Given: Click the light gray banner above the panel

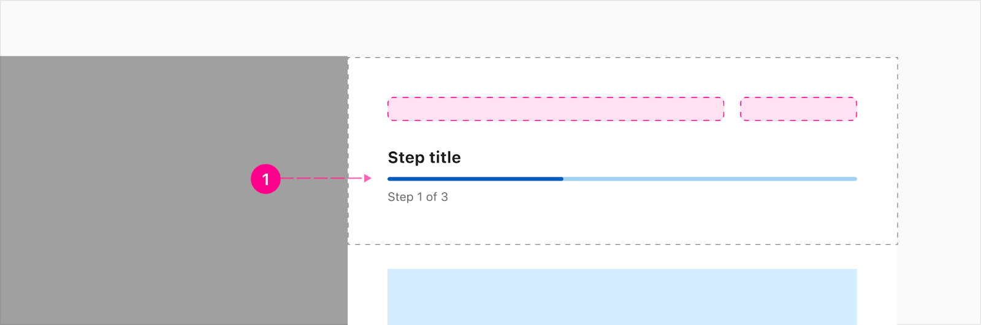Looking at the screenshot, I should (490, 28).
